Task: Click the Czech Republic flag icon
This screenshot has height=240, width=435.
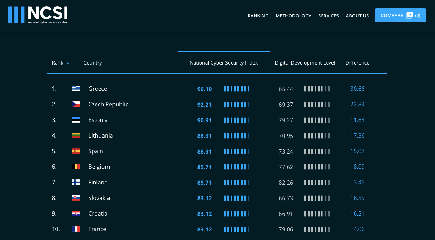Action: coord(76,104)
